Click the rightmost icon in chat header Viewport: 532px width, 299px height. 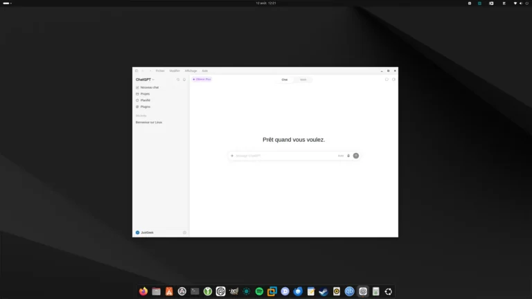click(393, 80)
